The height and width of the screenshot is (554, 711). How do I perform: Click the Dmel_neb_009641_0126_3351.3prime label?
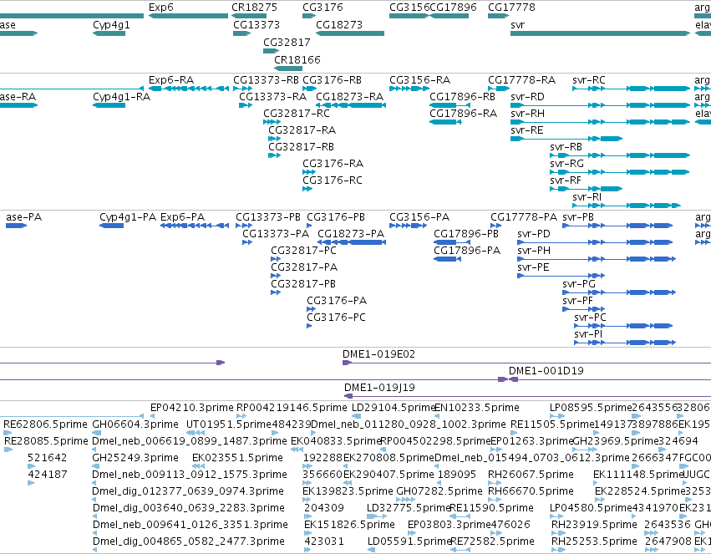[x=190, y=525]
